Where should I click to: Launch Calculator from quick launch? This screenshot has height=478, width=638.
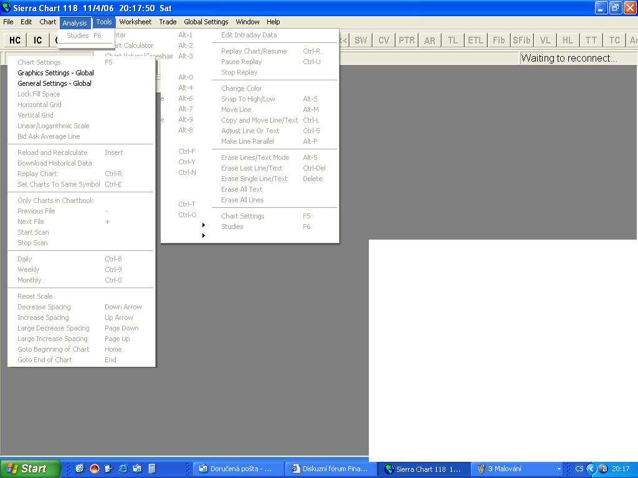(152, 469)
